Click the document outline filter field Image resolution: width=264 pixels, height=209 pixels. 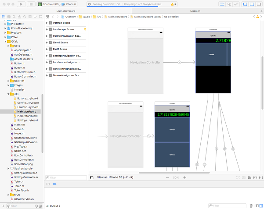pyautogui.click(x=66, y=177)
